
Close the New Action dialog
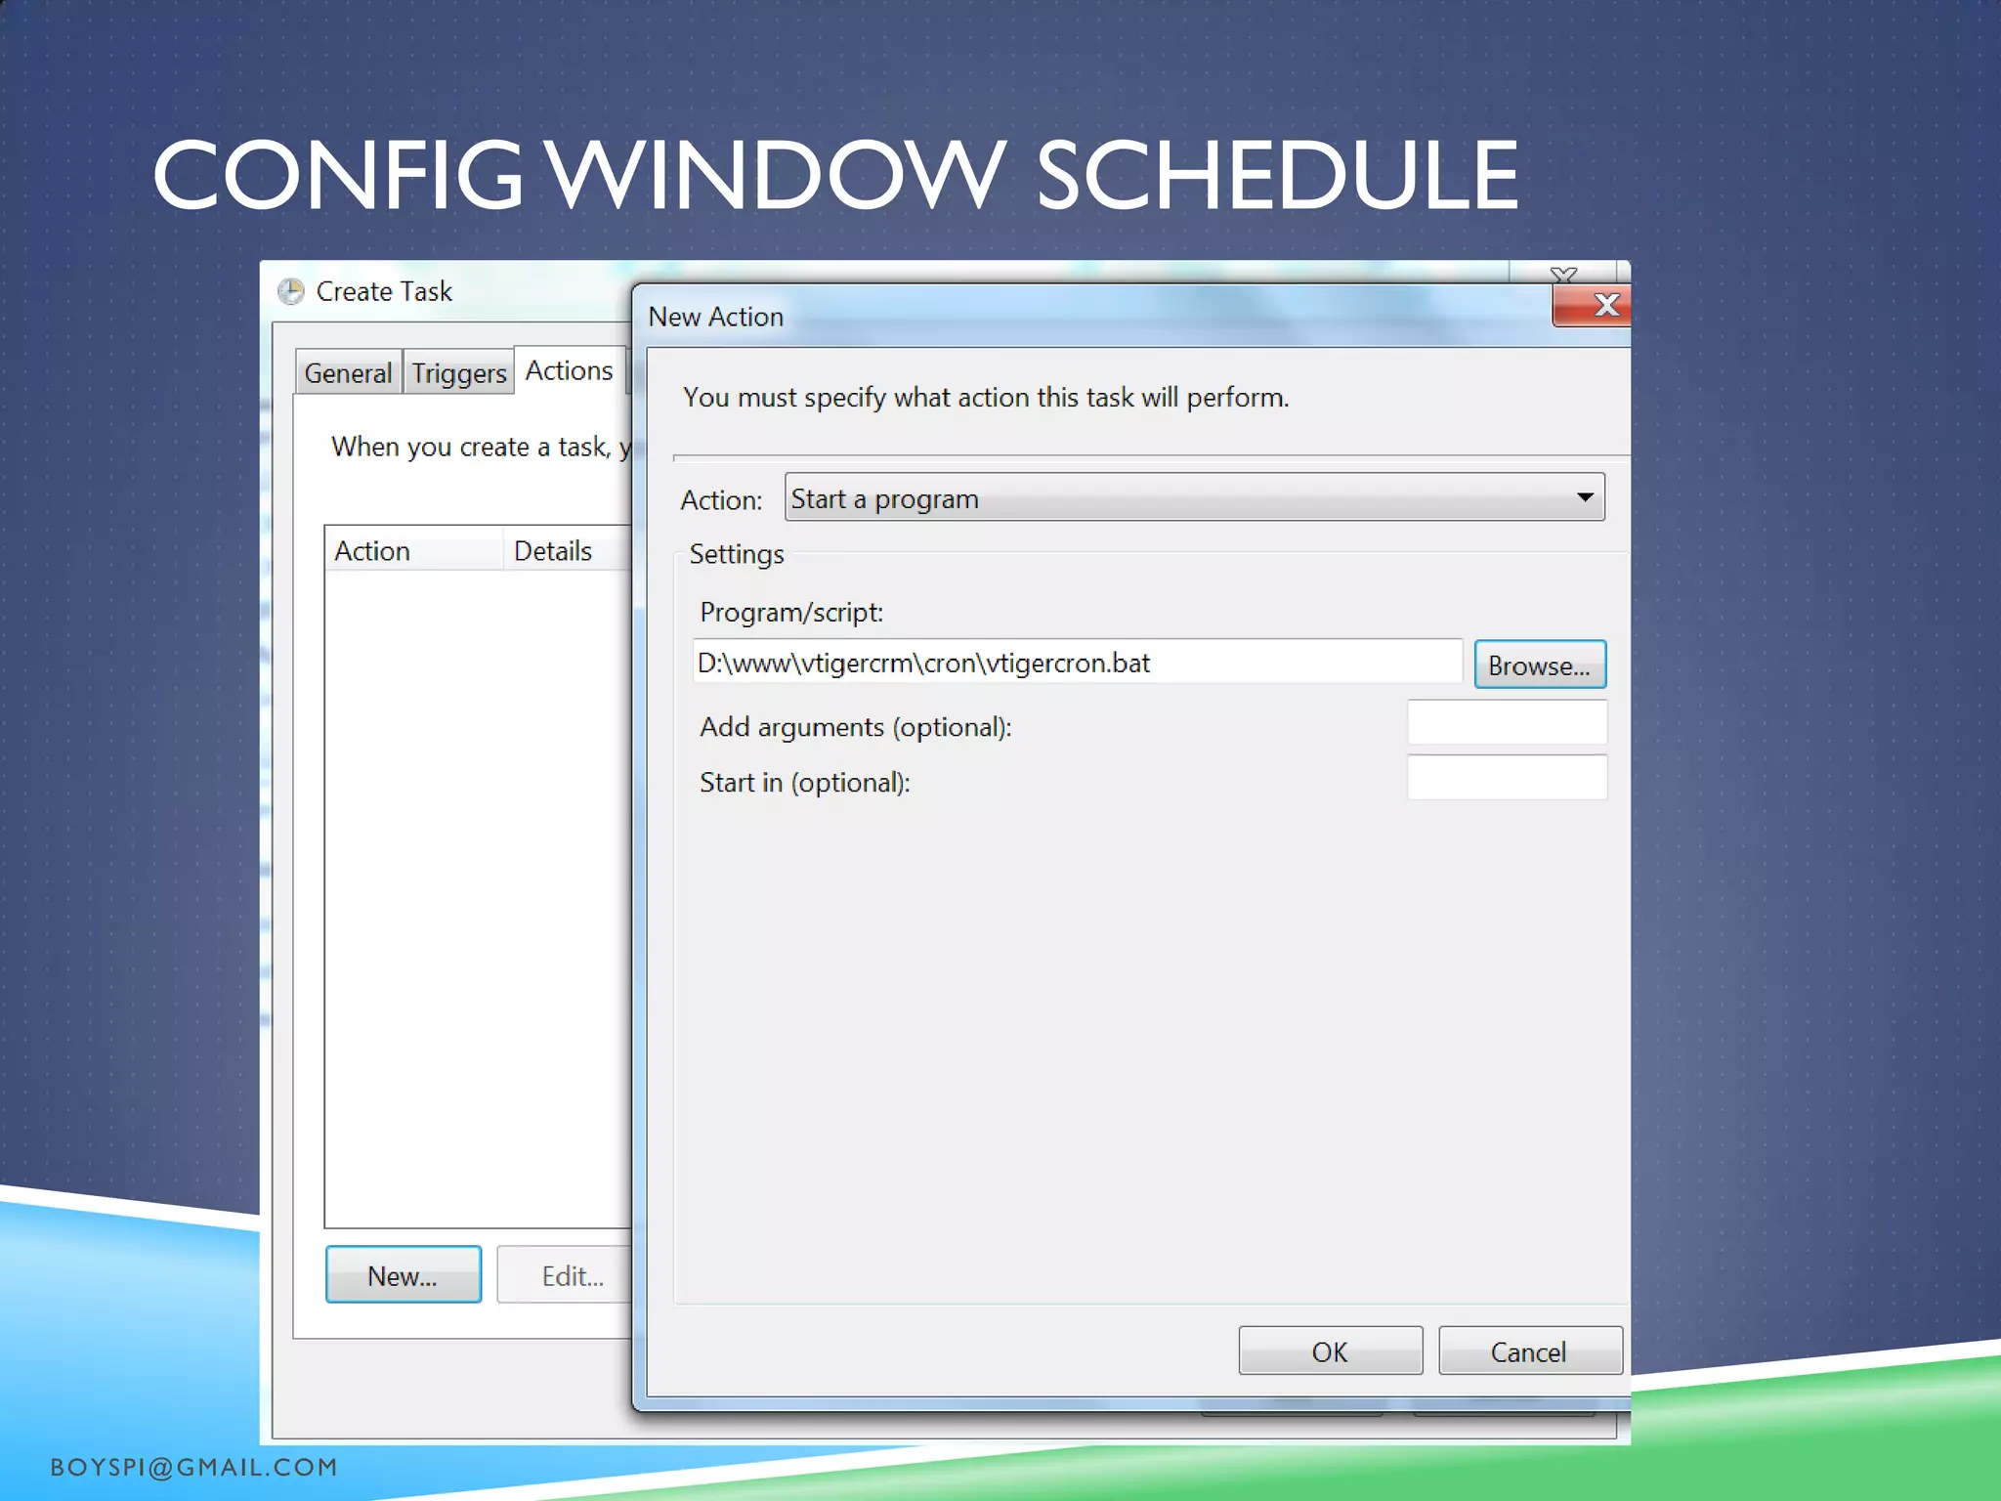(x=1593, y=306)
